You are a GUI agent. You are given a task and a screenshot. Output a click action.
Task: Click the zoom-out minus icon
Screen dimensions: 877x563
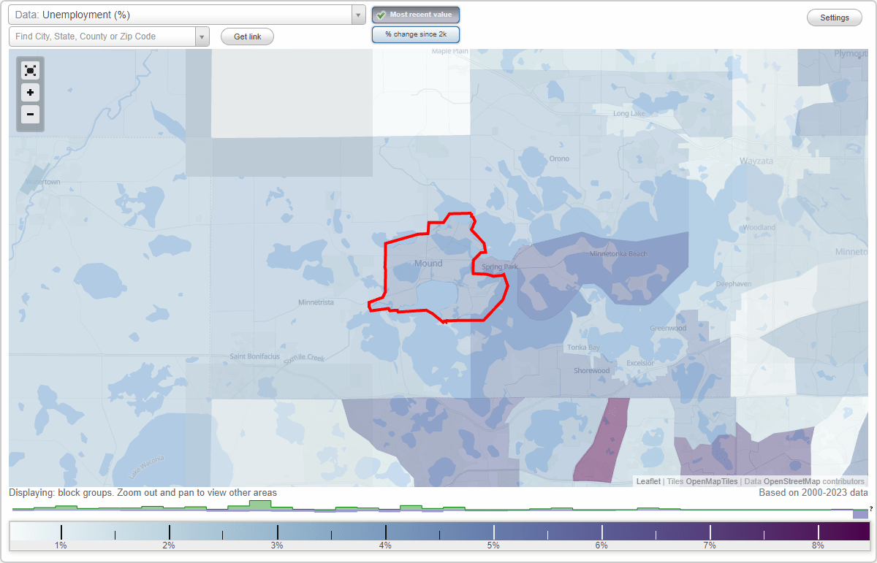(30, 115)
